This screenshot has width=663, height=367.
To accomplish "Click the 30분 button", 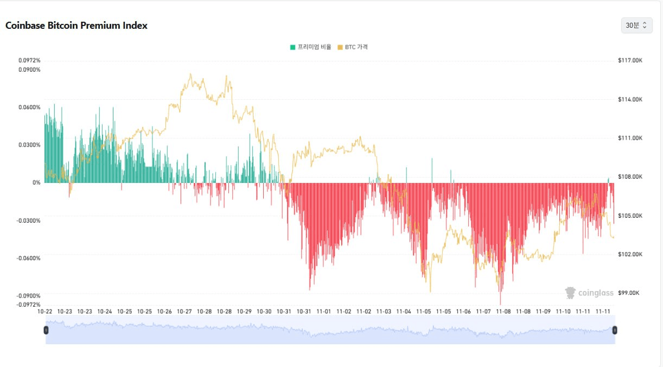I will tap(634, 25).
